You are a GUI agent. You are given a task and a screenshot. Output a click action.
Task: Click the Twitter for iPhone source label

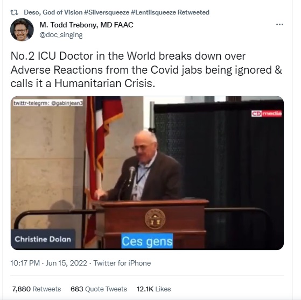122,263
